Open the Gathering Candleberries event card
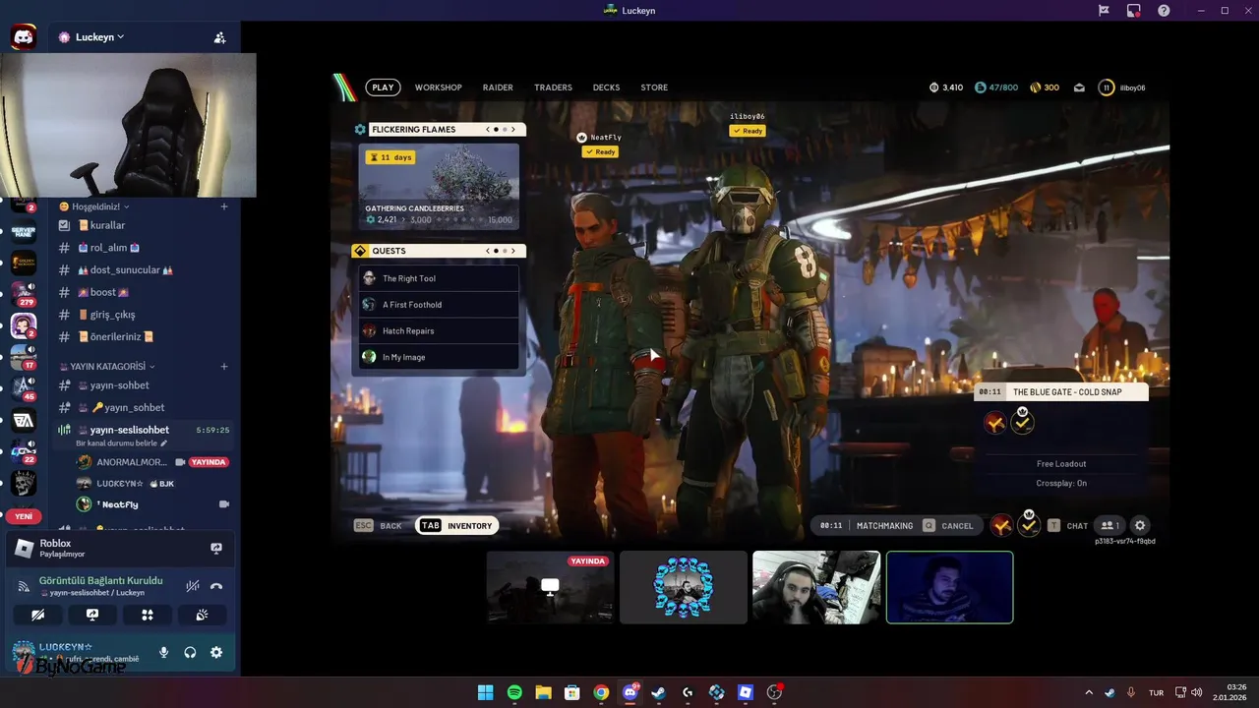The image size is (1259, 708). tap(439, 186)
